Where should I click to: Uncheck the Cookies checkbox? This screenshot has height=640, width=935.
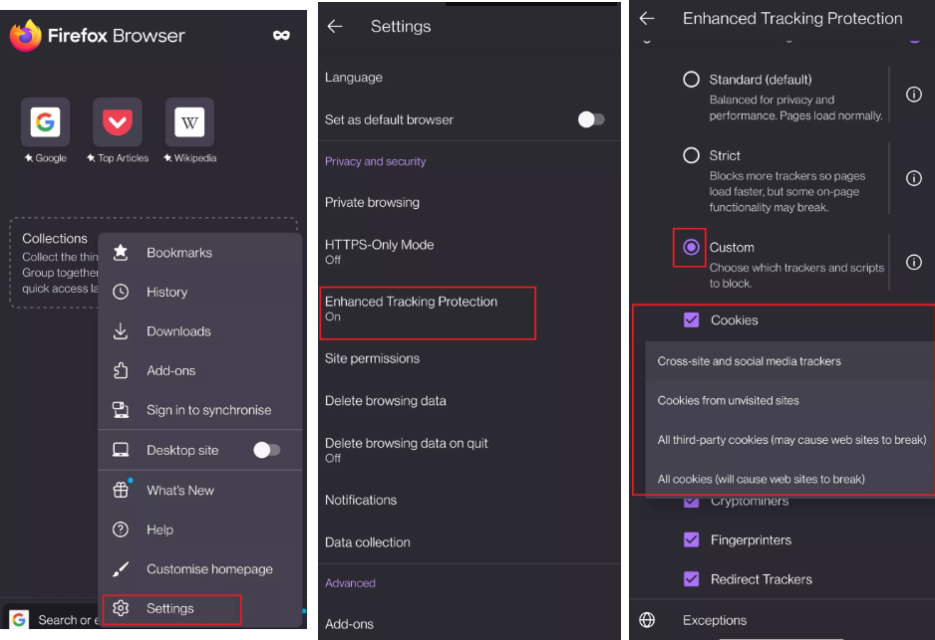pos(691,320)
